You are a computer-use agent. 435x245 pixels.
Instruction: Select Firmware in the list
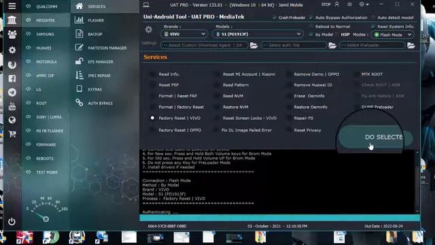(x=46, y=144)
